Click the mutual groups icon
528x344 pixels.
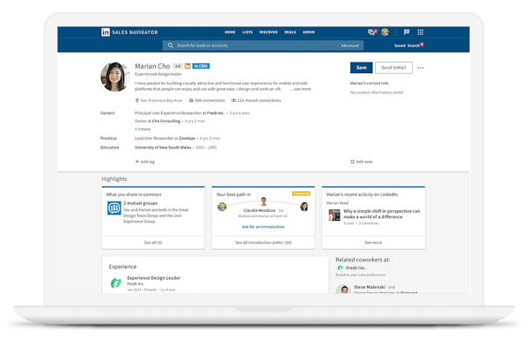tap(114, 208)
